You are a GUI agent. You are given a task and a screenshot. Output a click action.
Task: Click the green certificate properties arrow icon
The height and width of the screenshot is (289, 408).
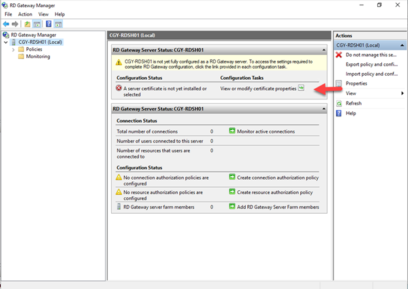point(301,88)
